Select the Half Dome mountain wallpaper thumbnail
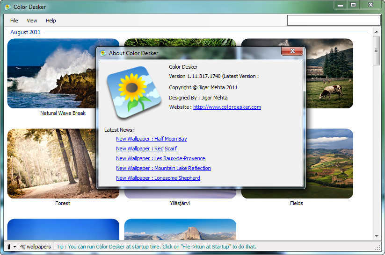385x255 pixels. (x=180, y=229)
